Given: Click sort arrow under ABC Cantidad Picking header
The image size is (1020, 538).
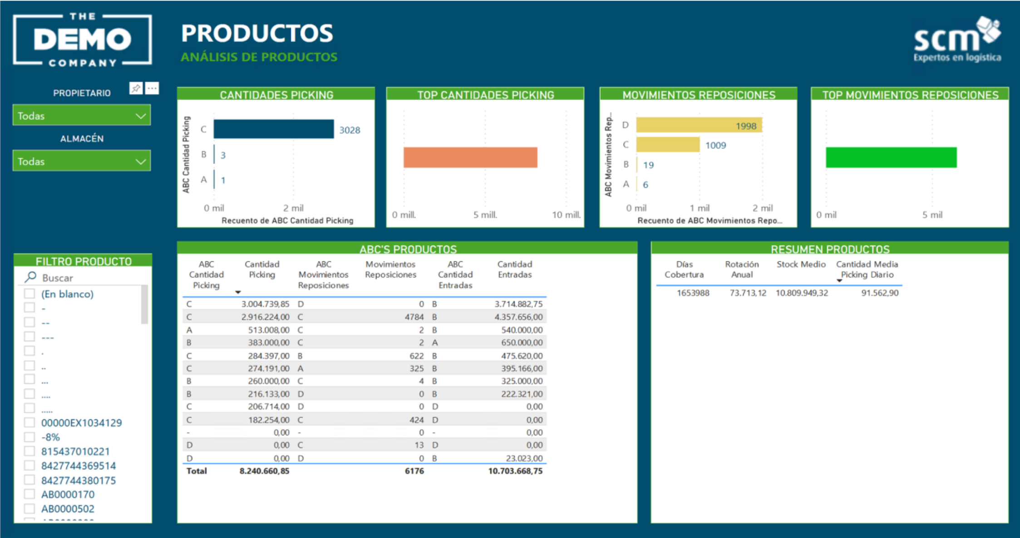Looking at the screenshot, I should pos(238,292).
